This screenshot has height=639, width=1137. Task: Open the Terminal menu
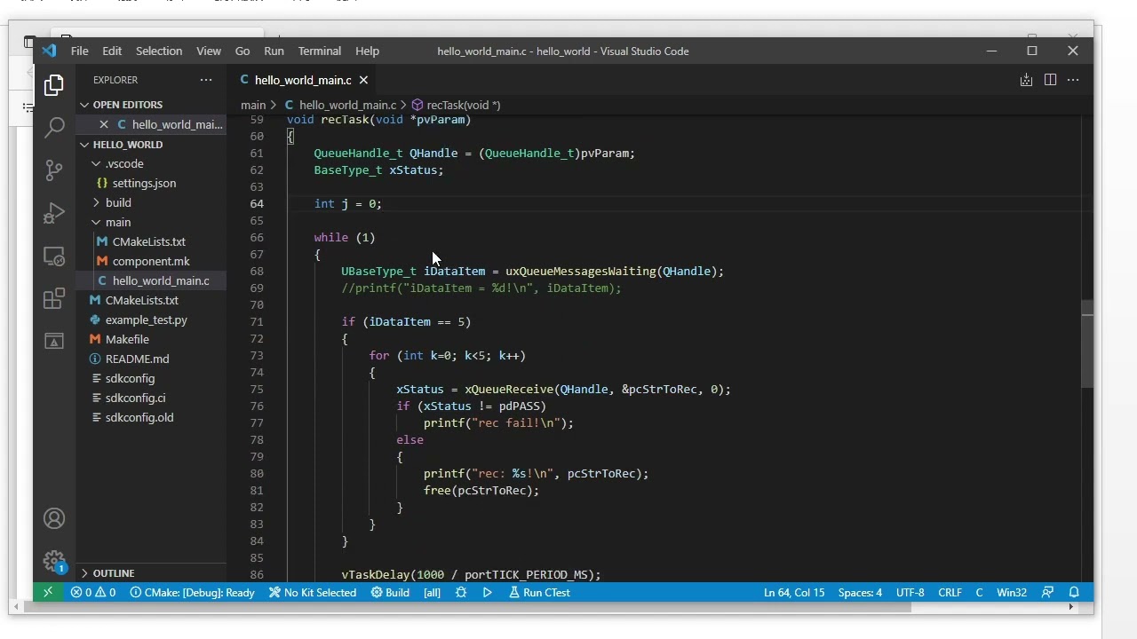tap(320, 51)
